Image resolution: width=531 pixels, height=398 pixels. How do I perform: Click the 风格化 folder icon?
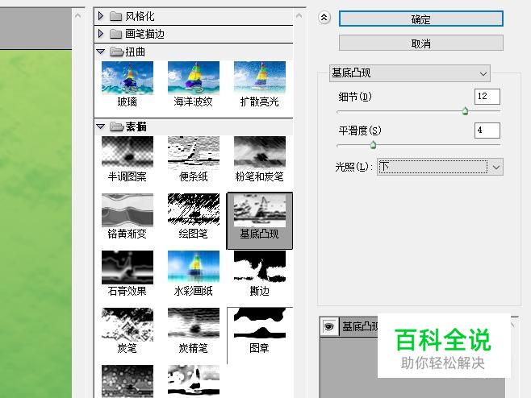[x=115, y=16]
